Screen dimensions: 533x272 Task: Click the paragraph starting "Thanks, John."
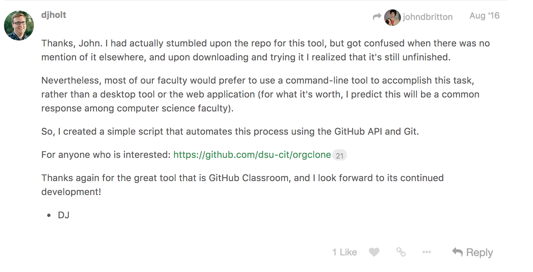point(266,50)
